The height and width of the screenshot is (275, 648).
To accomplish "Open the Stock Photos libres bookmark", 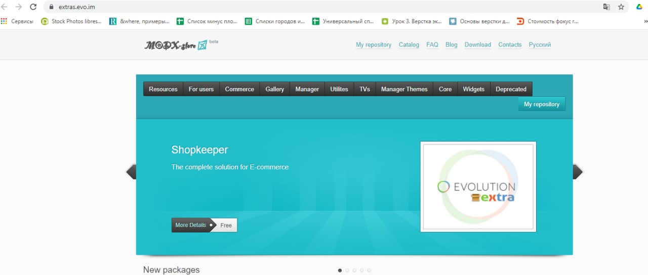I will coord(71,21).
